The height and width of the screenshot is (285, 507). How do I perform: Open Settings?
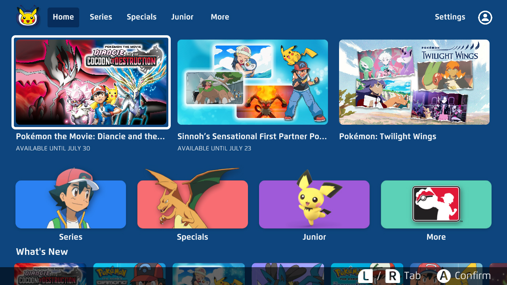coord(450,17)
